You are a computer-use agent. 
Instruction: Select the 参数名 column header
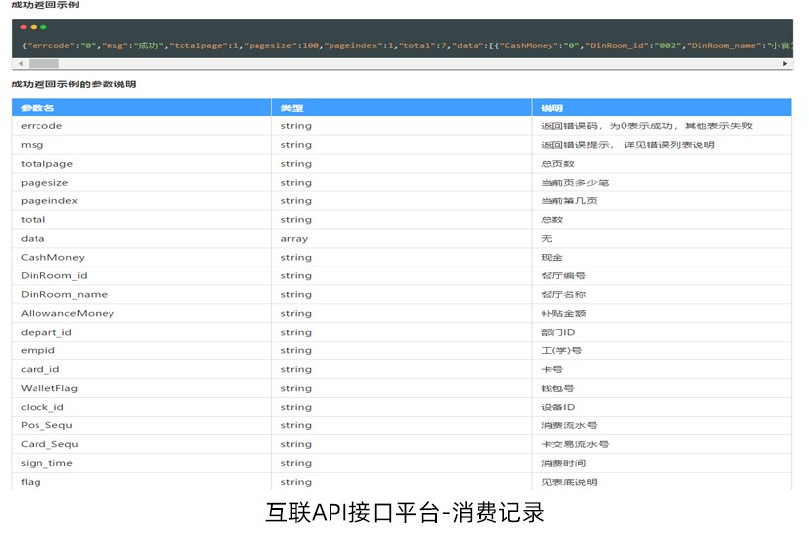[37, 108]
